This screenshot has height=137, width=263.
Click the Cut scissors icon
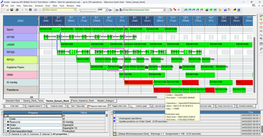click(22, 10)
